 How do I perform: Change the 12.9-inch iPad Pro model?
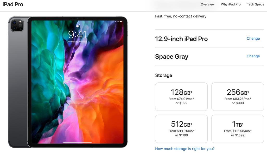(253, 39)
